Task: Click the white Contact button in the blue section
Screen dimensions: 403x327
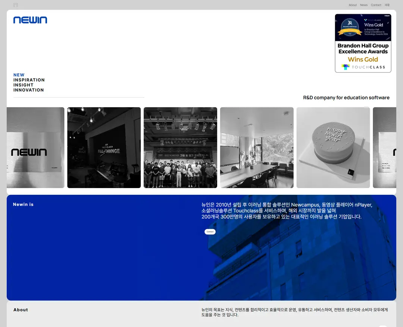Action: (x=210, y=232)
